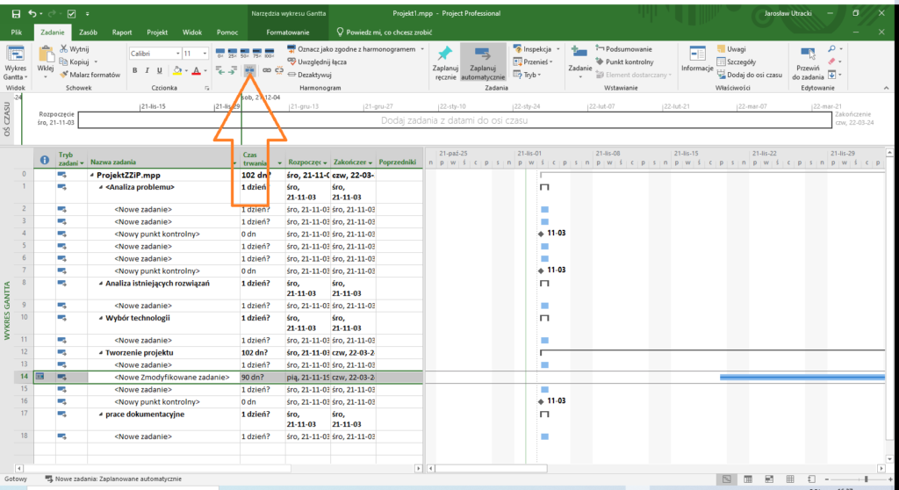Set task to 50% complete
The image size is (899, 490).
tap(243, 53)
